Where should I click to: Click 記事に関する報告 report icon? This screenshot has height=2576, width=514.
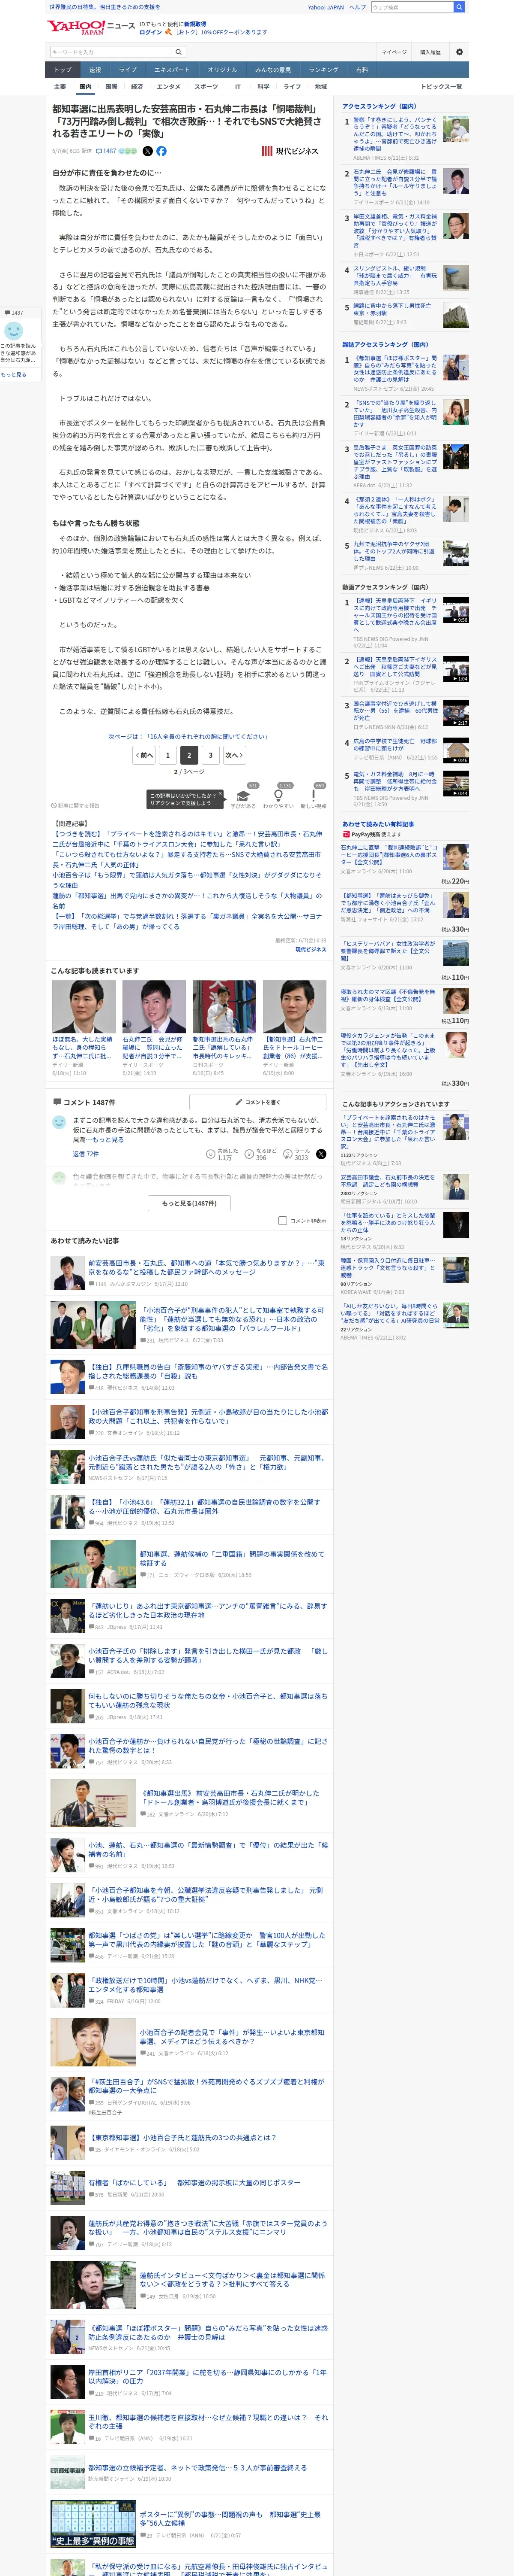(76, 805)
